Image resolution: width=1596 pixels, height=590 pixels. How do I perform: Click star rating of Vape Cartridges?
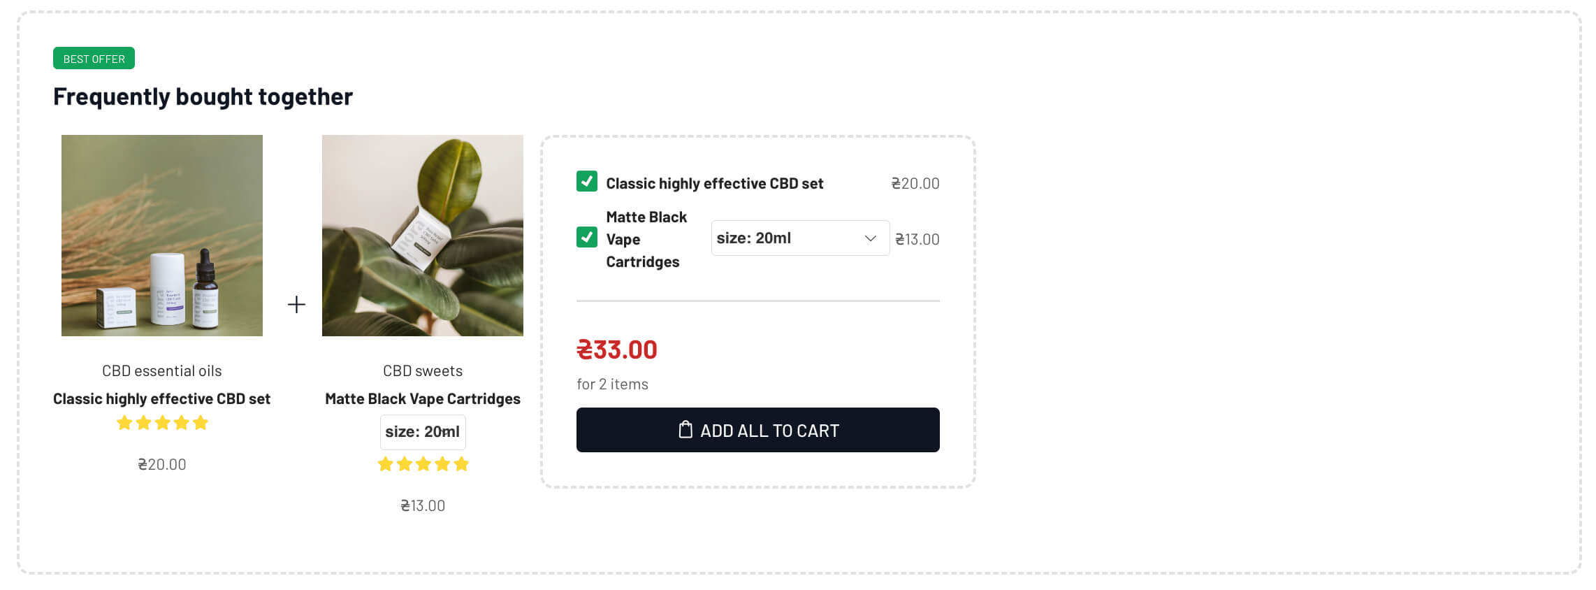coord(423,464)
